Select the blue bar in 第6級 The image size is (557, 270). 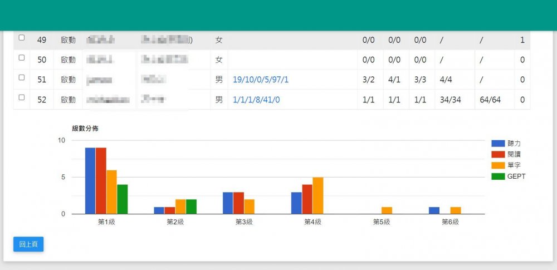pos(434,210)
